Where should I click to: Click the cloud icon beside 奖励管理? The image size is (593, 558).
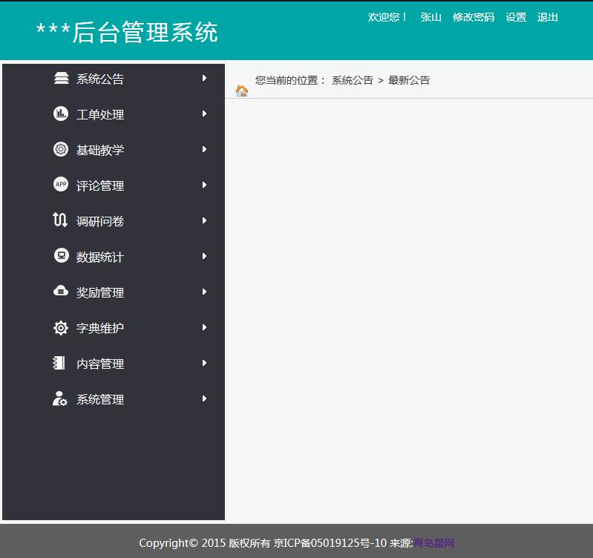click(x=61, y=291)
